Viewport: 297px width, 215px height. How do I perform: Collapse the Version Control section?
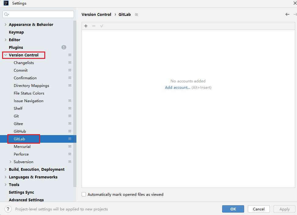pos(5,55)
